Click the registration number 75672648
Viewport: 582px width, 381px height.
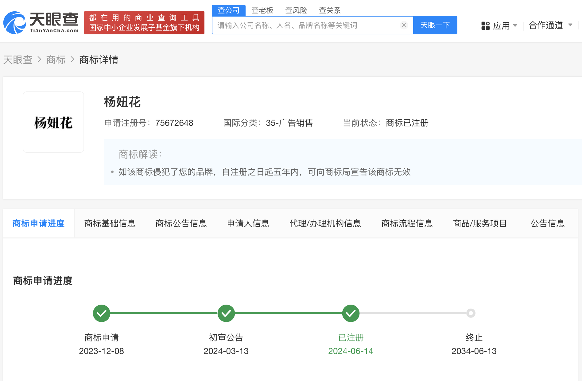click(174, 123)
